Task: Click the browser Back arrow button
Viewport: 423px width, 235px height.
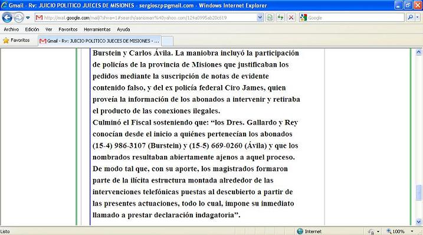Action: pos(7,18)
